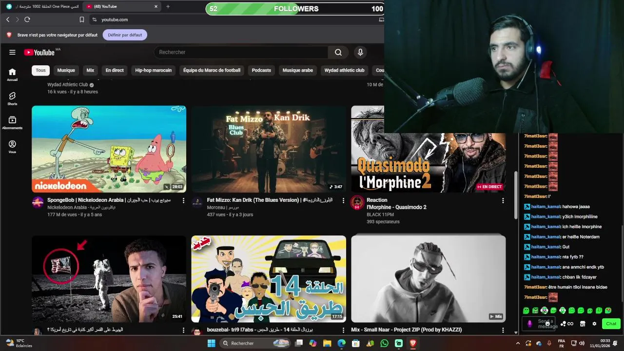The height and width of the screenshot is (351, 624).
Task: Open Abonnements in the sidebar
Action: (12, 122)
